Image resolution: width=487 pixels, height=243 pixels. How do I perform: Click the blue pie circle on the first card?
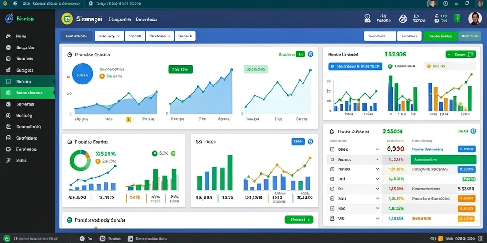83,74
